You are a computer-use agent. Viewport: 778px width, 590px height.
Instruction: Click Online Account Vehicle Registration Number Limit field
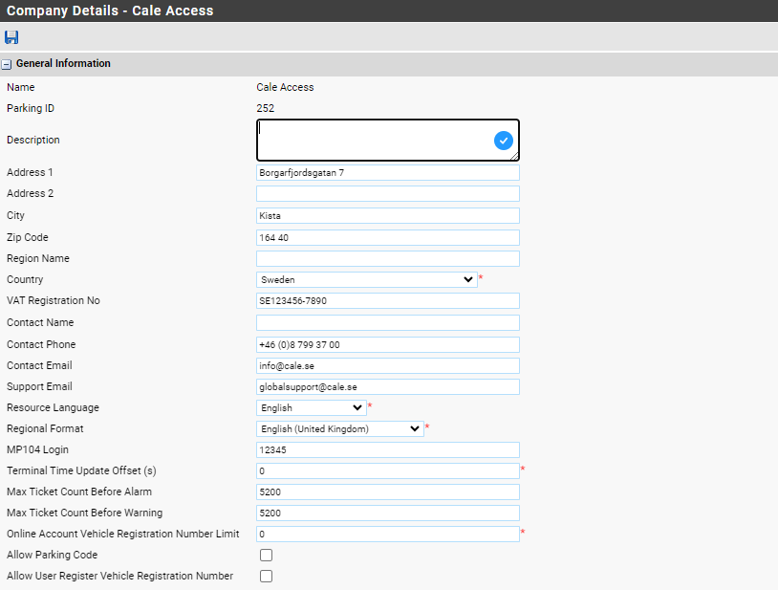click(387, 534)
